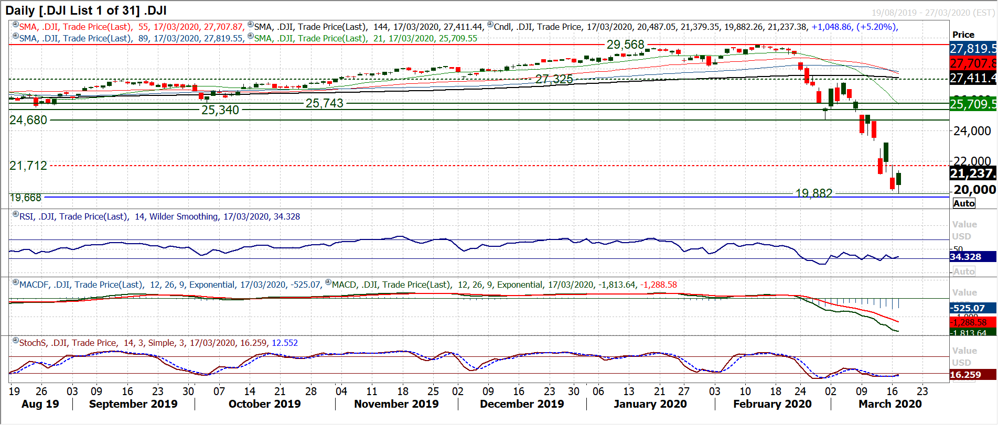
Task: Click the last green candle of March 2020
Action: (x=898, y=179)
